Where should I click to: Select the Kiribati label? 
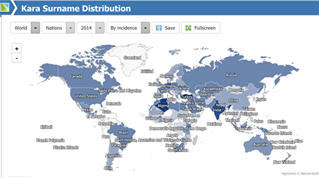click(46, 127)
